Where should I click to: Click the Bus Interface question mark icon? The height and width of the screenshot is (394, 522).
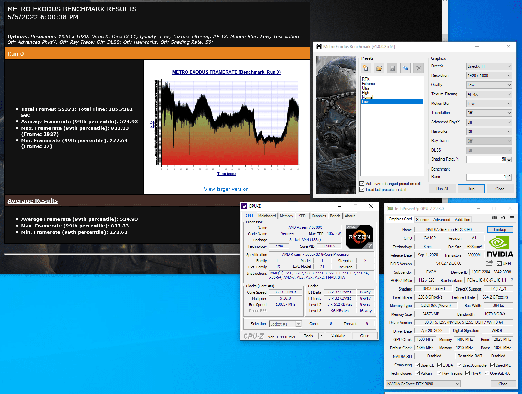click(512, 280)
